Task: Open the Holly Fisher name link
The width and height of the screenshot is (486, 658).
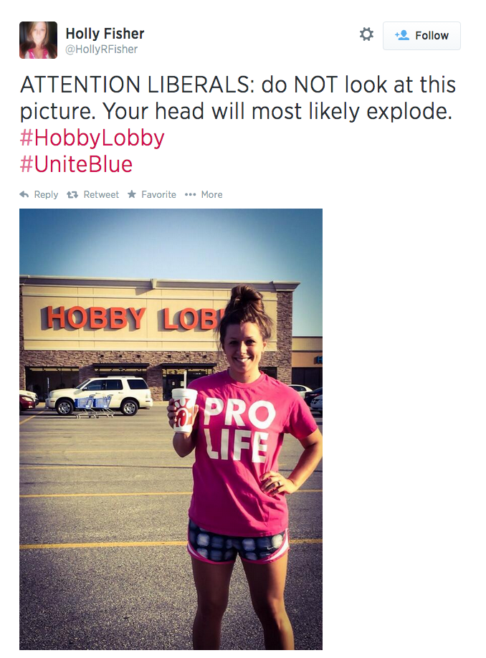Action: 105,34
